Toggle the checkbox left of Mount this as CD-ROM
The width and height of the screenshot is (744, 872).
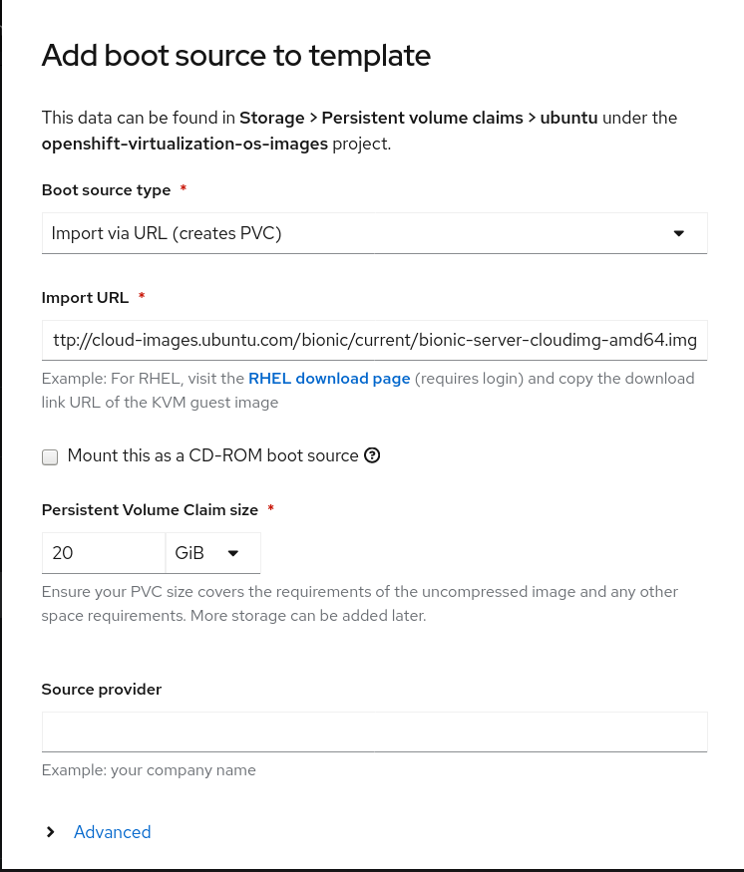coord(49,456)
